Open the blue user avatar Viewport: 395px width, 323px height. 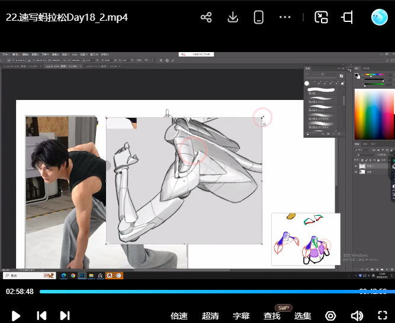379,17
